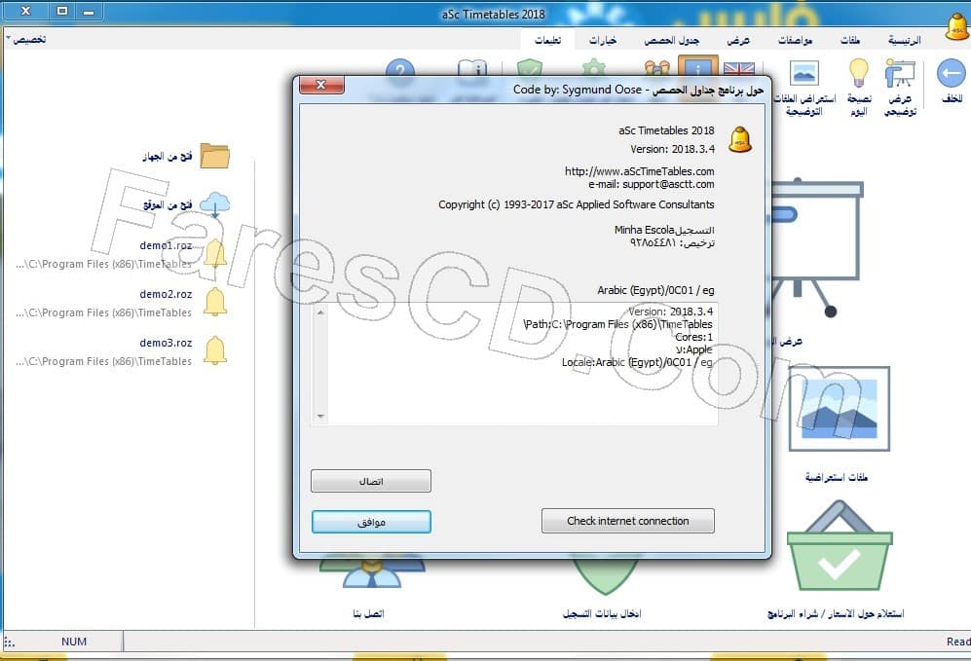Open the demo files (ملفات استعراضية) picture thumbnail
Image resolution: width=971 pixels, height=661 pixels.
point(840,409)
